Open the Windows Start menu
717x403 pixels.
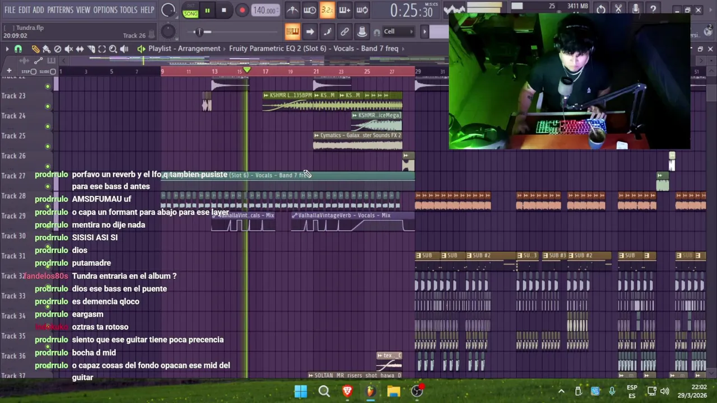(x=301, y=391)
